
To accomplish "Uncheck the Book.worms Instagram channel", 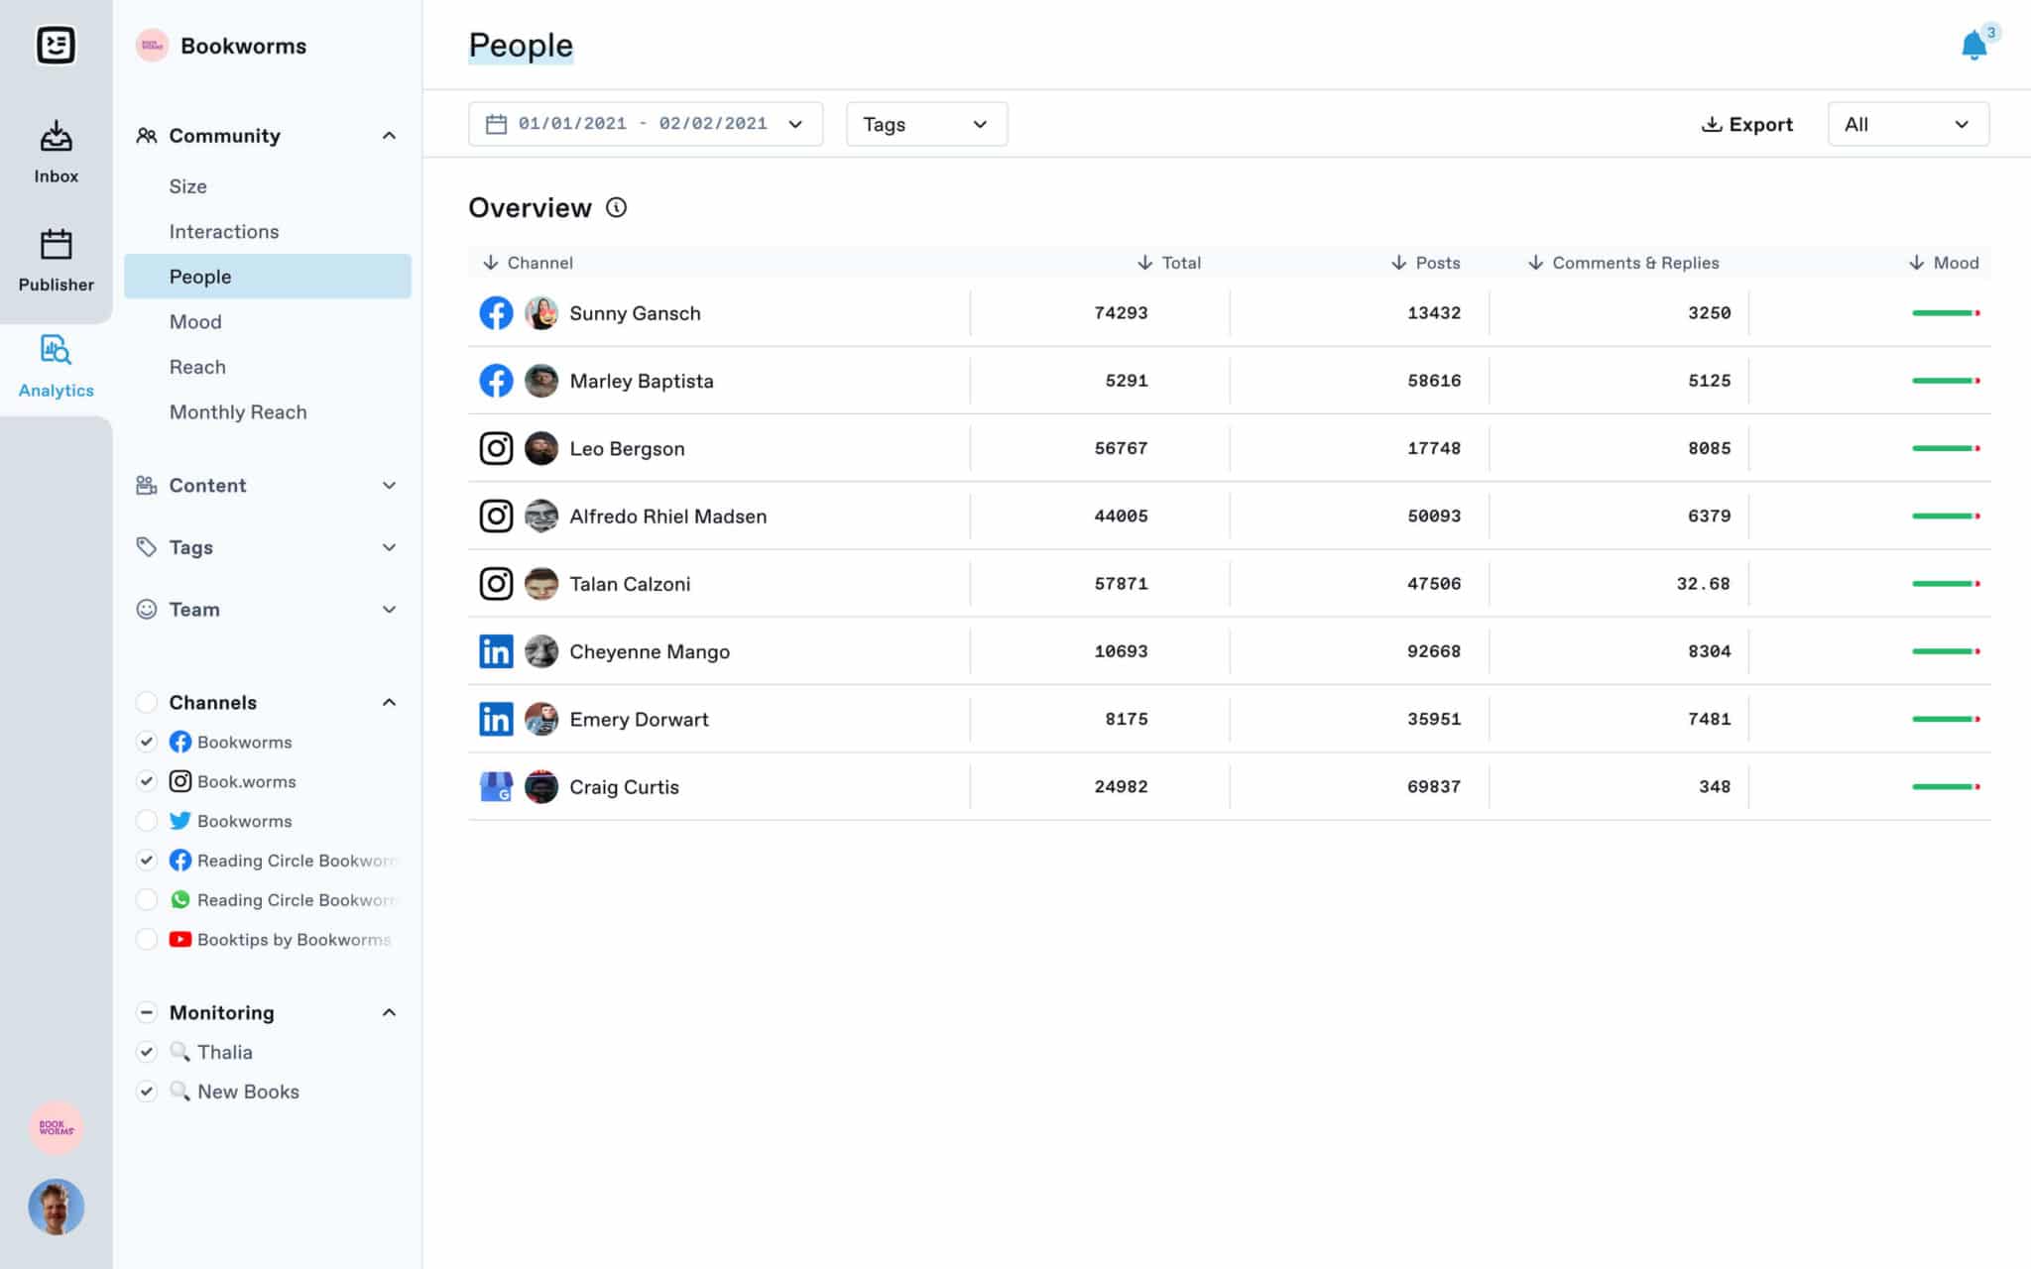I will [147, 781].
